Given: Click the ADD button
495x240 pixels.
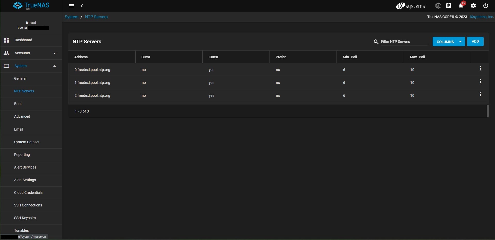Looking at the screenshot, I should 475,41.
